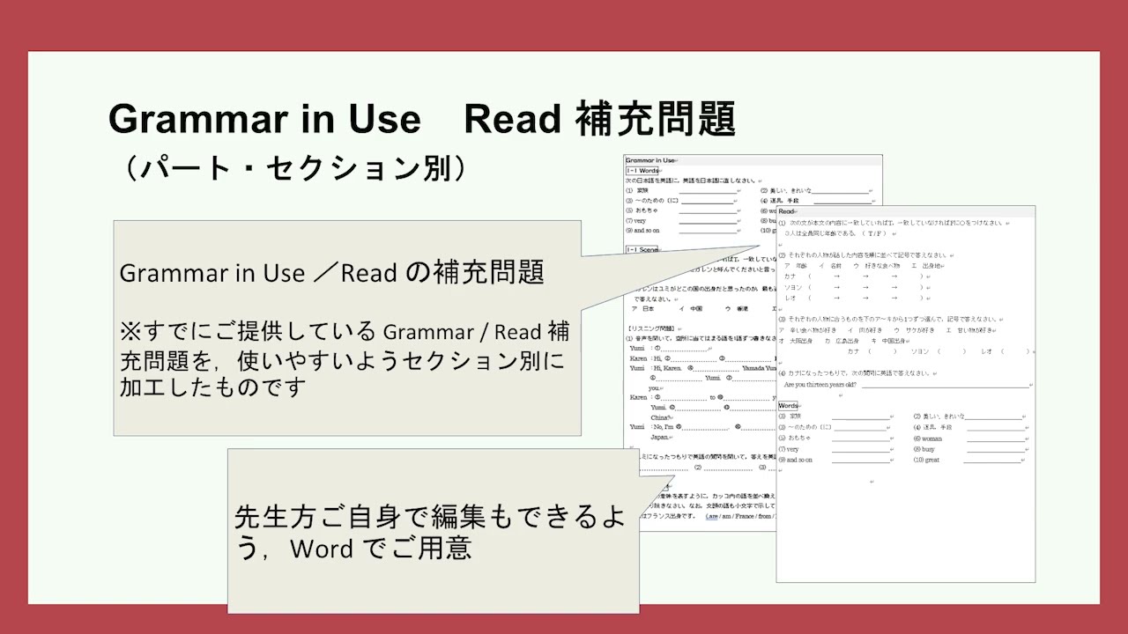Click the blank beside 'busy' in Read worksheet

coord(996,449)
